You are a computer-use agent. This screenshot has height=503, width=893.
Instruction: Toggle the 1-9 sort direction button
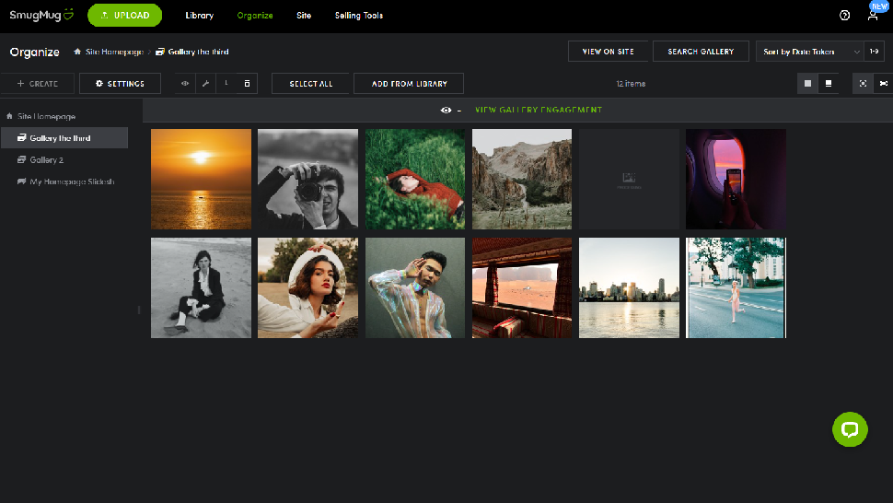[x=875, y=52]
